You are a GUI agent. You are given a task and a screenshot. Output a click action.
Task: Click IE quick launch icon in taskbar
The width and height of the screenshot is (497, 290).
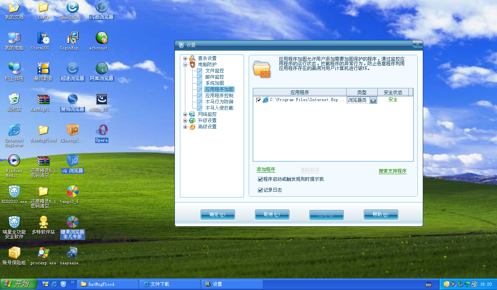tap(54, 284)
